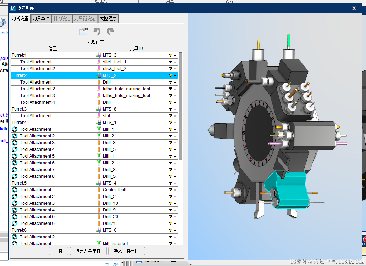The height and width of the screenshot is (266, 366).
Task: Click the turret table vertical scrollbar
Action: (180, 106)
